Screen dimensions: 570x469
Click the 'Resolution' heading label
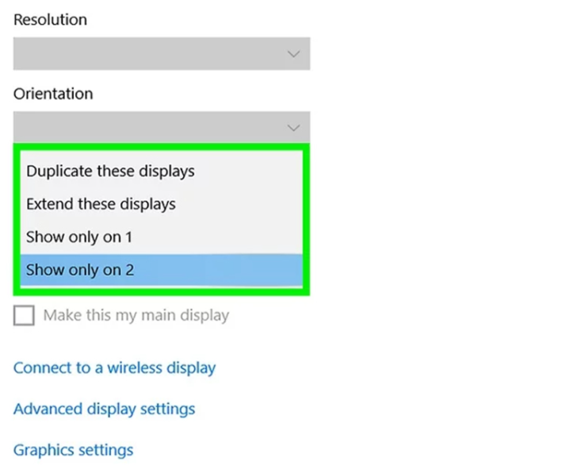point(50,19)
